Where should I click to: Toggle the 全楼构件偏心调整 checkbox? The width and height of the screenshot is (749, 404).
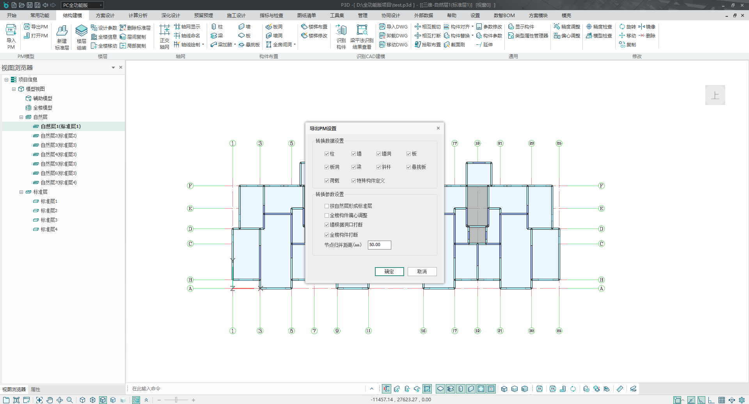click(x=327, y=215)
